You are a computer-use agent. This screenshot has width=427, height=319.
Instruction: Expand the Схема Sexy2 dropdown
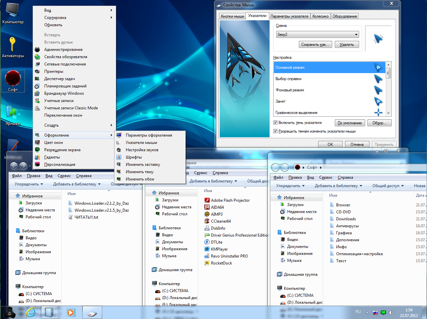(x=356, y=34)
